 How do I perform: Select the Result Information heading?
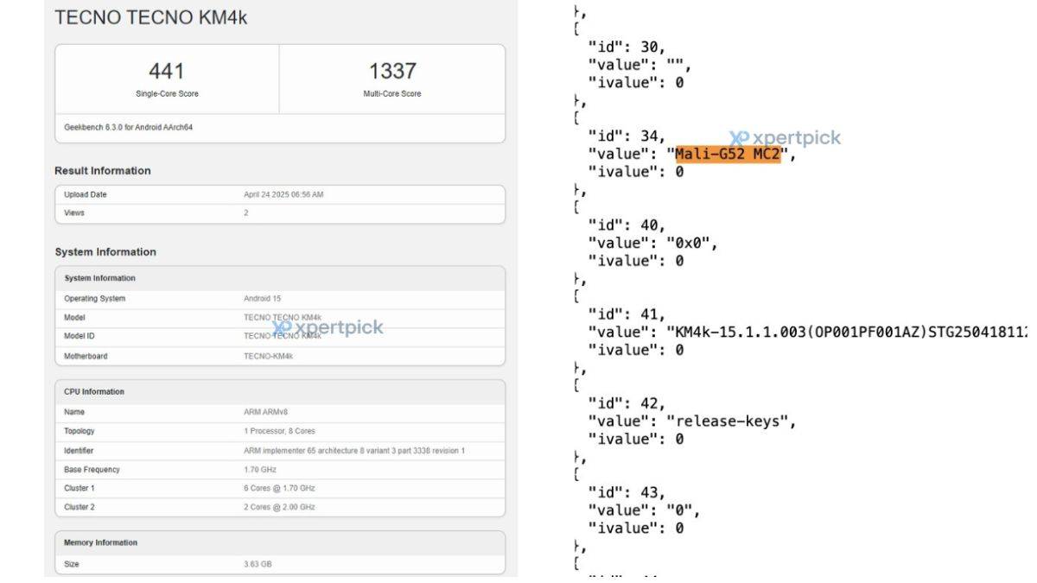point(103,171)
